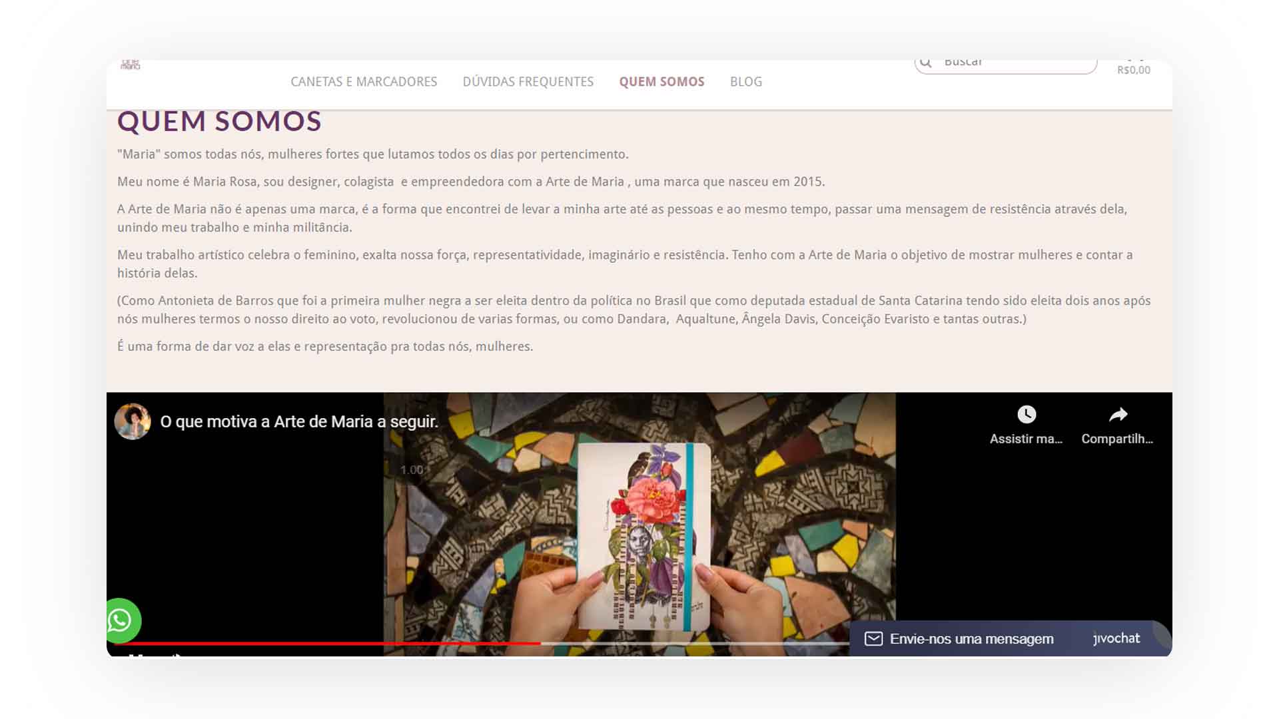
Task: Click the 'Assistir mais tarde' clock icon
Action: (1027, 414)
